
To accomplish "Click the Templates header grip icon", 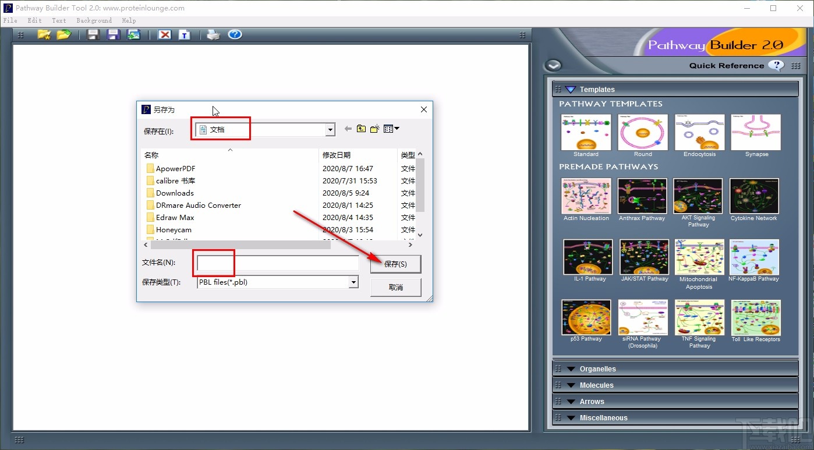I will click(x=558, y=89).
